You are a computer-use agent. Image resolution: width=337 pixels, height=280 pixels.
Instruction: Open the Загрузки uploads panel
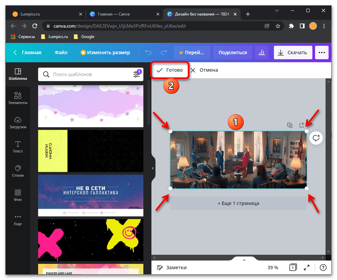pos(18,123)
